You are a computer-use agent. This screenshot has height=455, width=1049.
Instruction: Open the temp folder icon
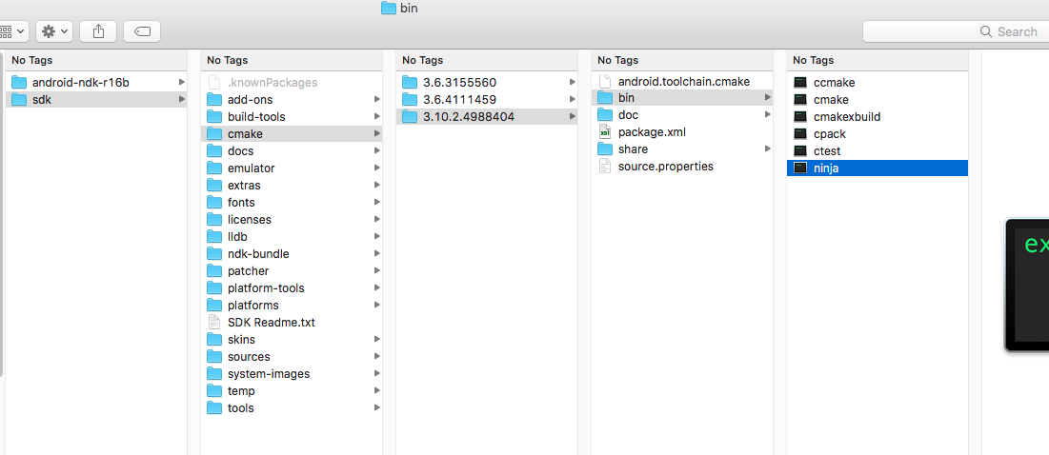click(x=214, y=391)
